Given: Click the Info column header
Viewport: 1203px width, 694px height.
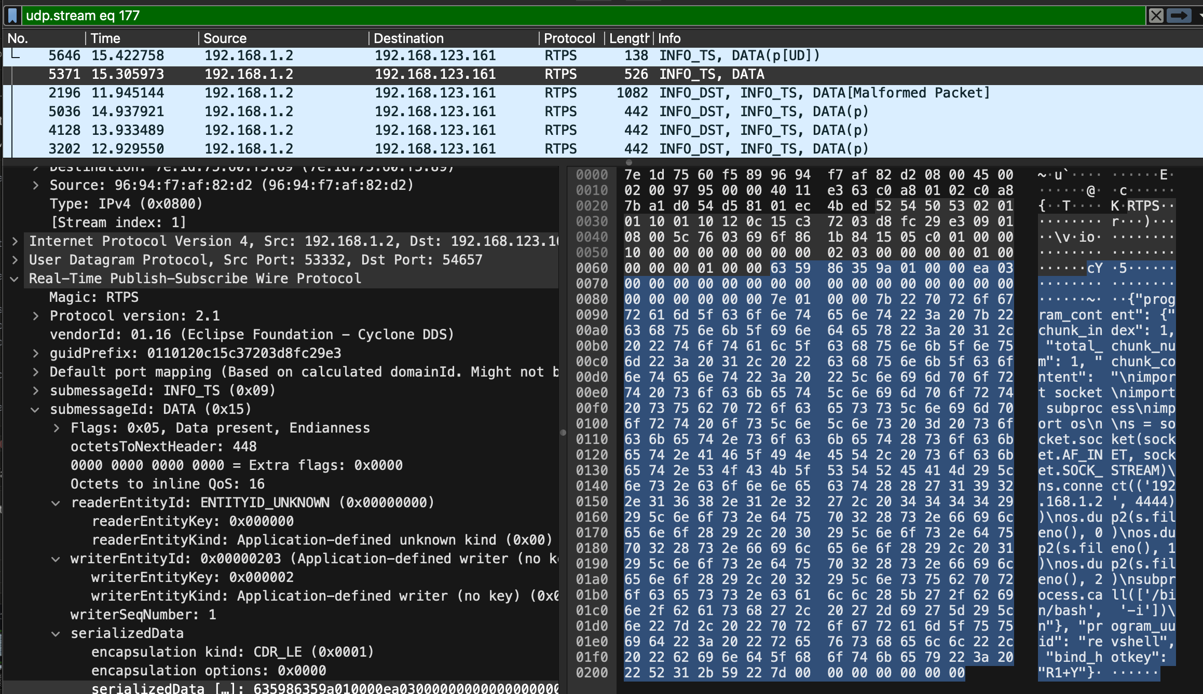Looking at the screenshot, I should (669, 38).
